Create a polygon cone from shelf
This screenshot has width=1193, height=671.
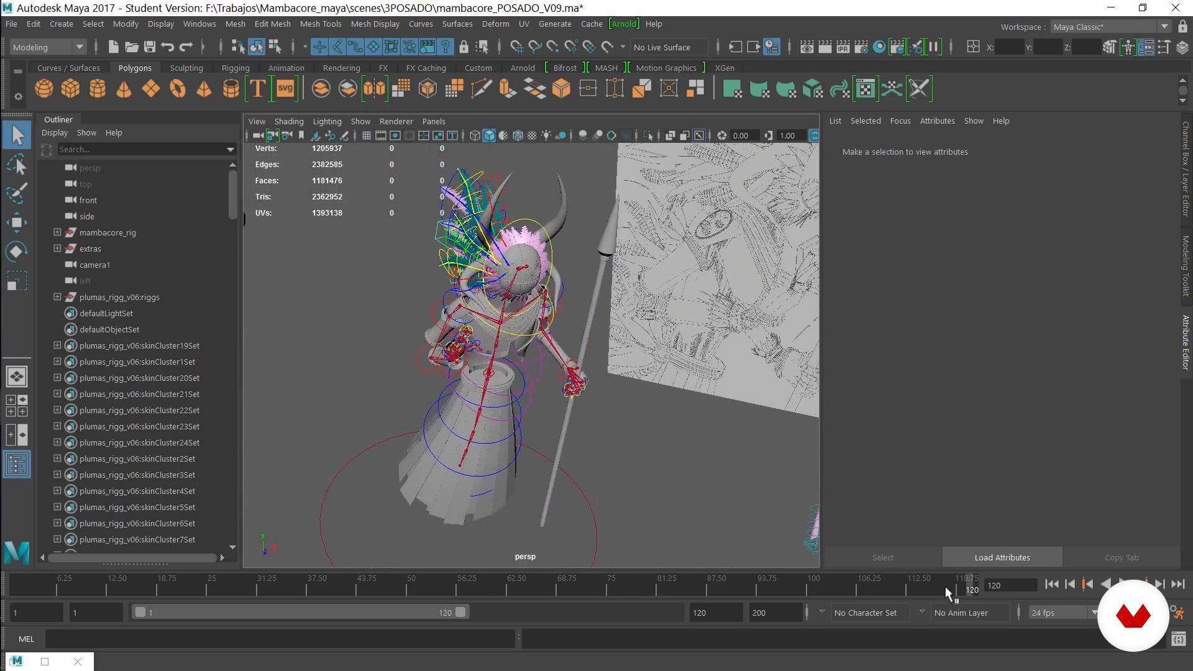click(124, 89)
